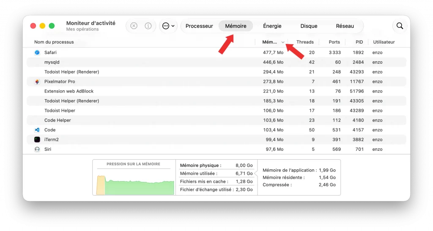Click the Safari compass icon
Screen dimensions: 433x231
(37, 52)
